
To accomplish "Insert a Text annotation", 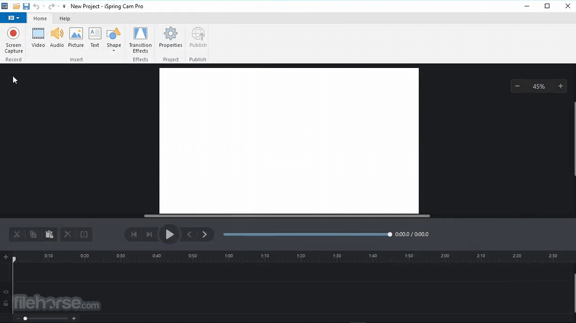I will [x=95, y=38].
